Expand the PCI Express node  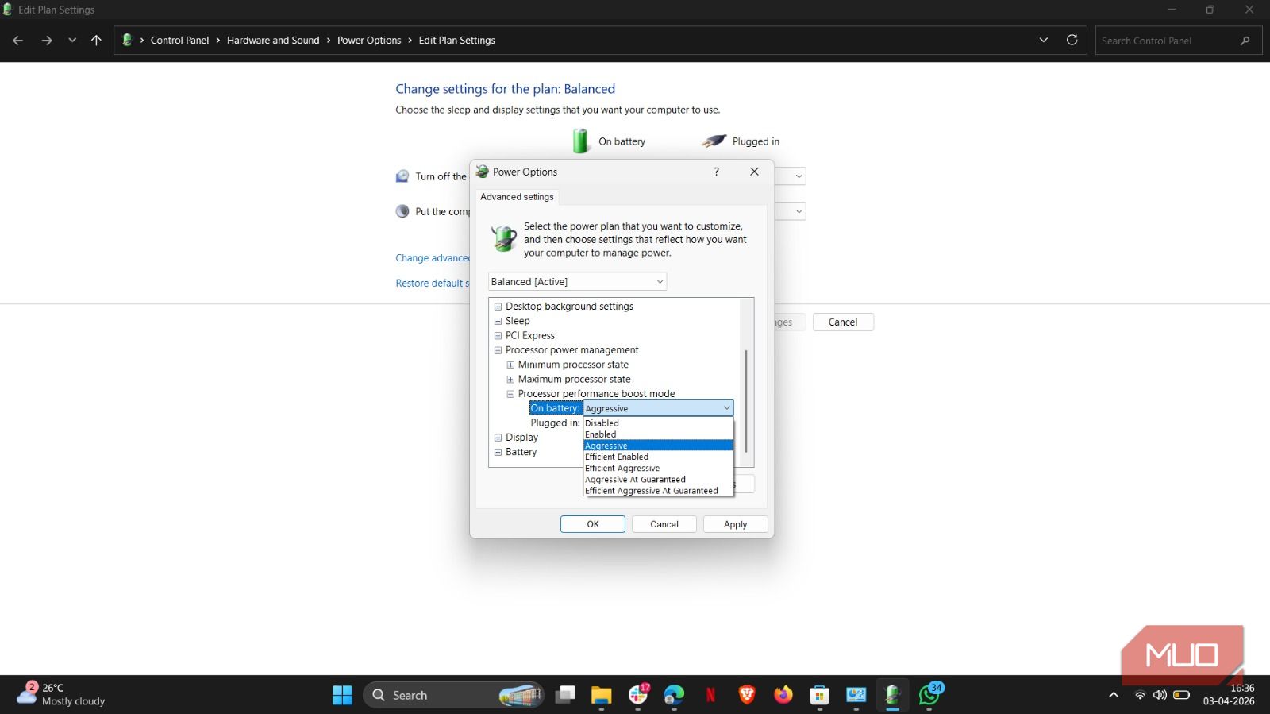(498, 336)
